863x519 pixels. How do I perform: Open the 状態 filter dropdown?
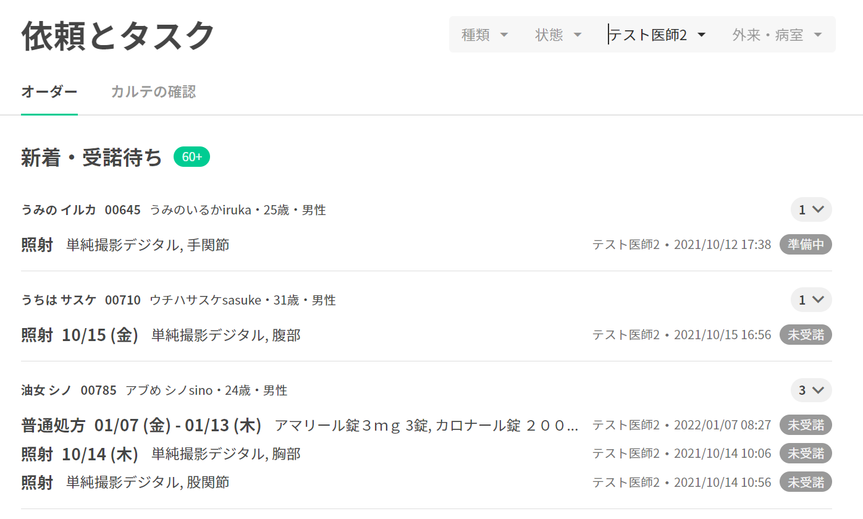tap(558, 35)
